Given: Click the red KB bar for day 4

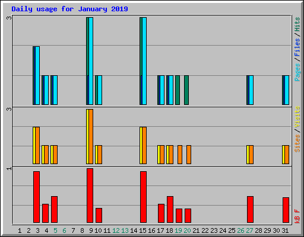Looking at the screenshot, I should point(45,213).
